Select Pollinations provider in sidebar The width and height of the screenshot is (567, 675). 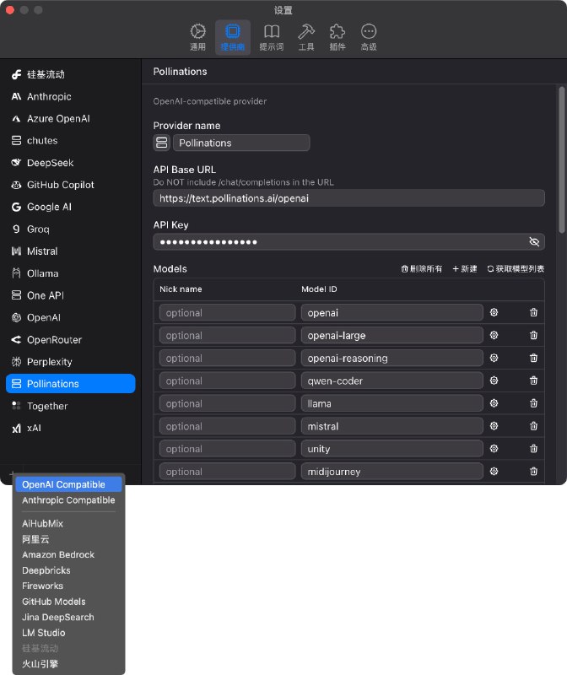click(71, 384)
